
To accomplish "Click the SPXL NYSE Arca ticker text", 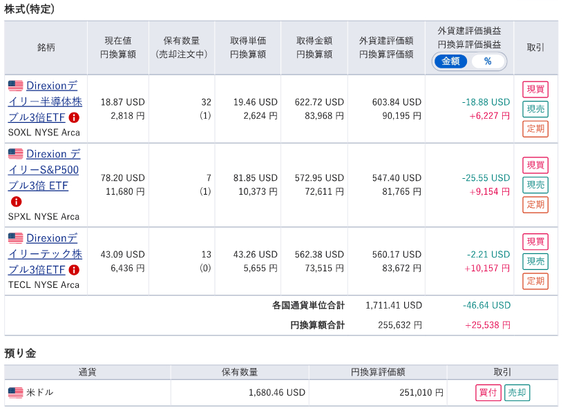I will 44,217.
